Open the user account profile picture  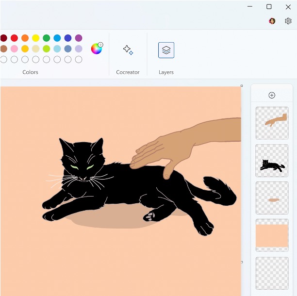(x=272, y=21)
